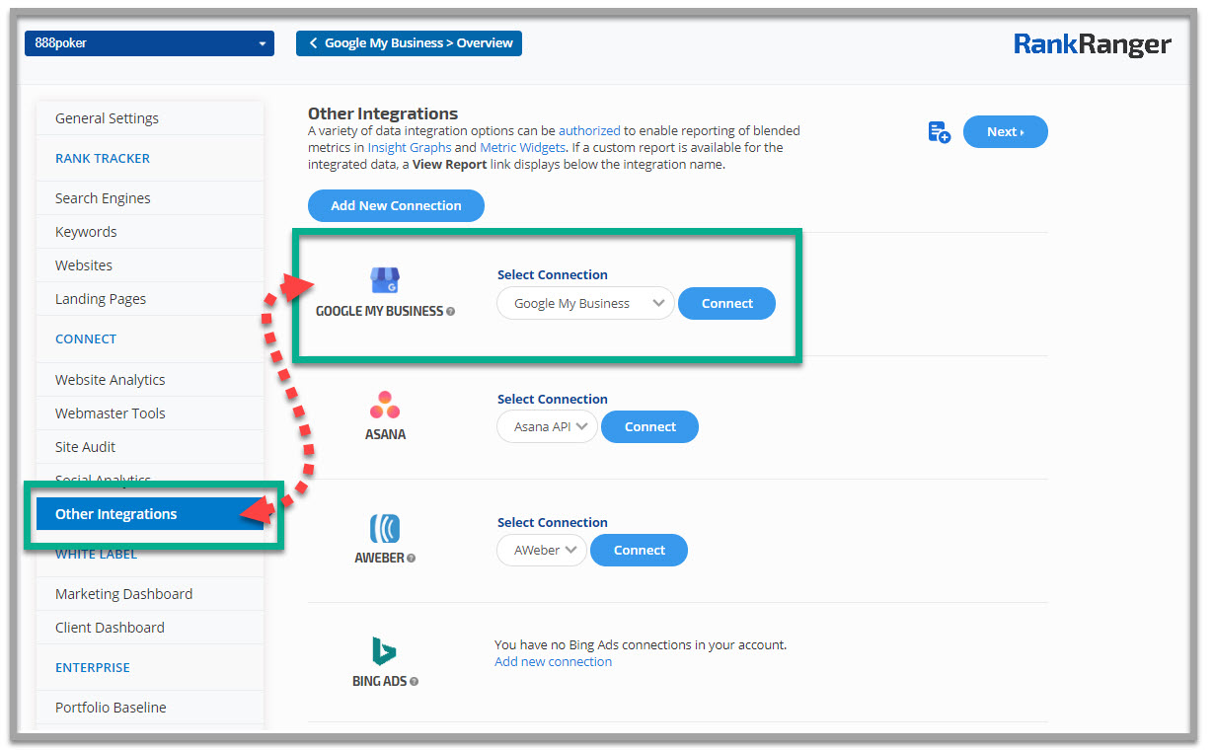Image resolution: width=1214 pixels, height=750 pixels.
Task: Open Site Audit in sidebar
Action: [150, 447]
